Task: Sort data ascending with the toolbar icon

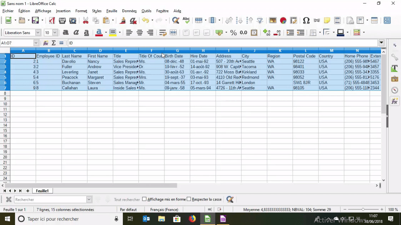Action: (x=239, y=20)
